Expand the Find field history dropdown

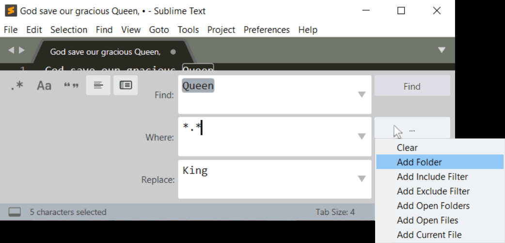pyautogui.click(x=362, y=94)
